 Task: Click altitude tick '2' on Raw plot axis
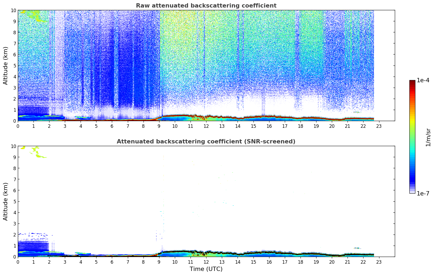pyautogui.click(x=15, y=99)
